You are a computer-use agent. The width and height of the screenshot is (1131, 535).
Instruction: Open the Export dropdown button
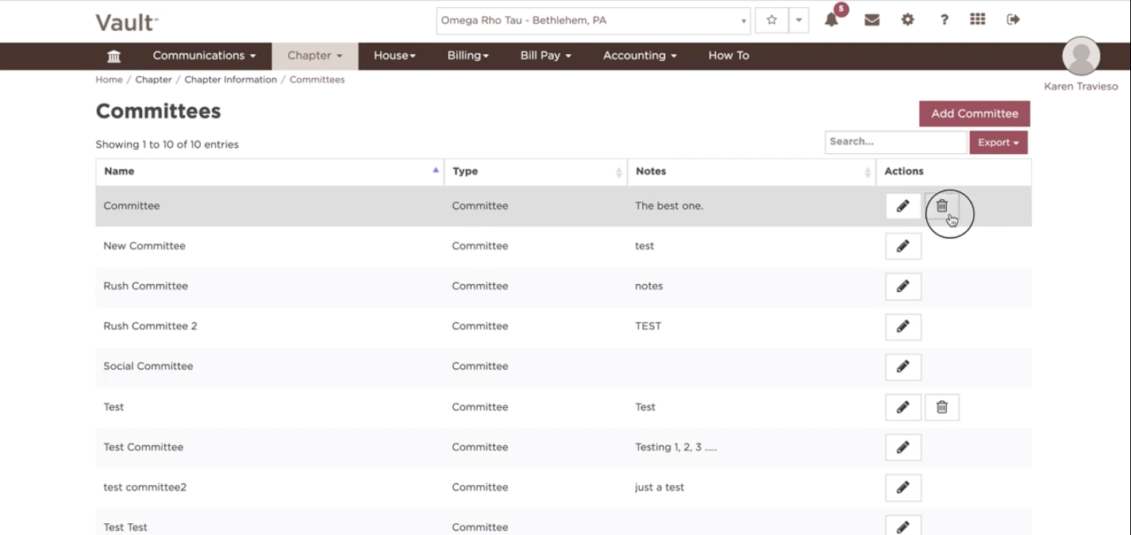[x=998, y=143]
